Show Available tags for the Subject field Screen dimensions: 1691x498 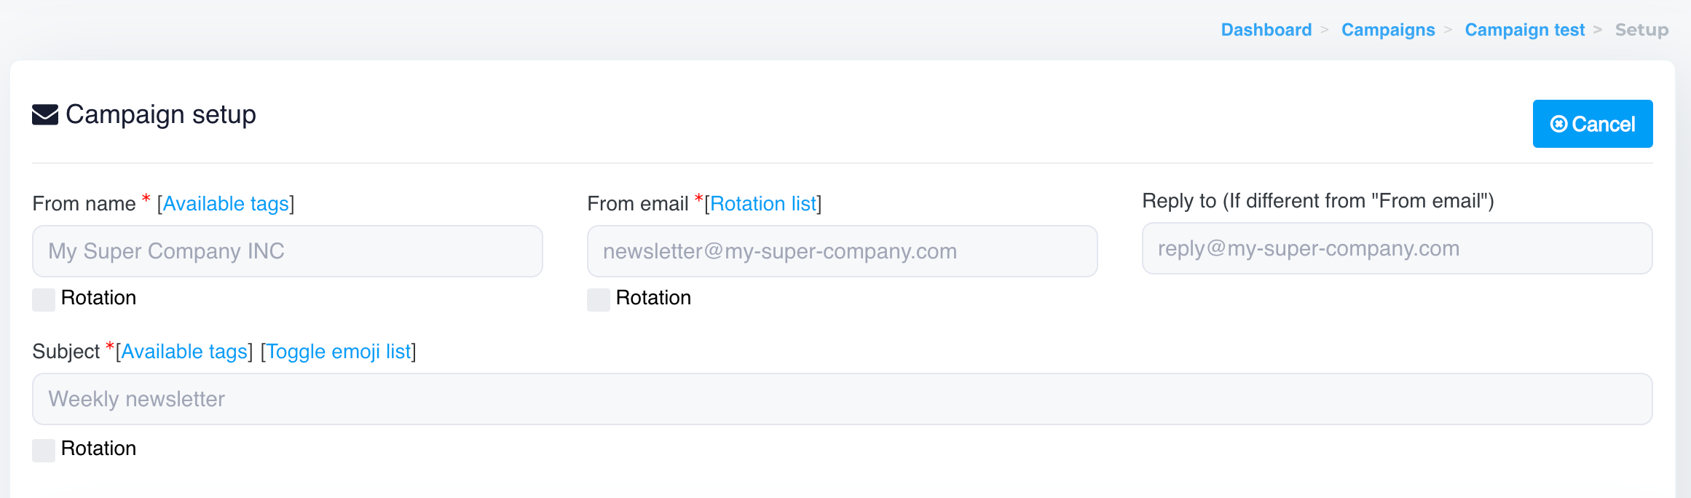[184, 352]
